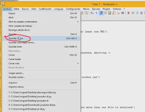Toggle the word wrap toolbar icon
This screenshot has height=112, width=145.
pyautogui.click(x=92, y=13)
